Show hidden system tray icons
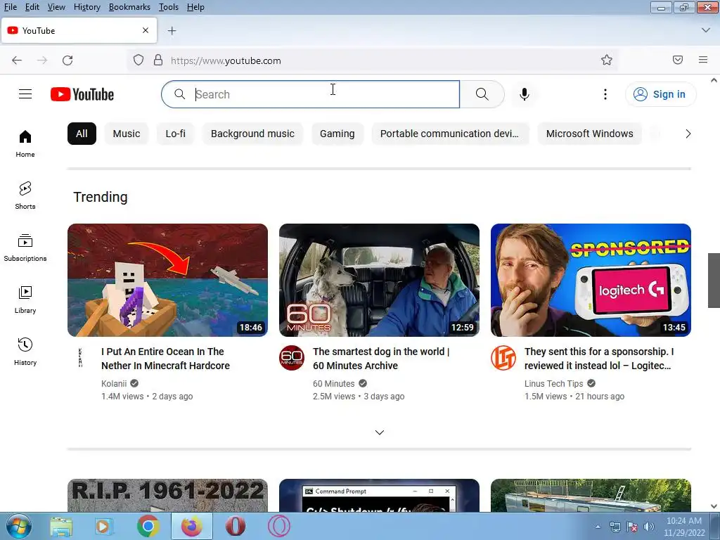The image size is (720, 540). click(x=598, y=527)
